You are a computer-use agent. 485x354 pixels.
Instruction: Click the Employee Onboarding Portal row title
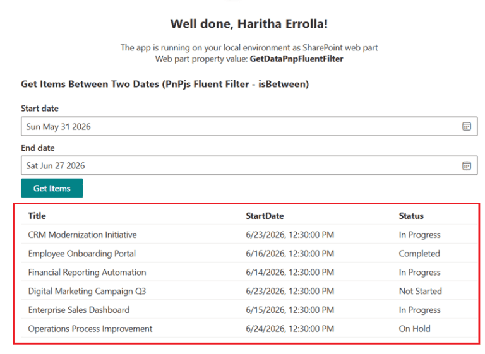[82, 254]
